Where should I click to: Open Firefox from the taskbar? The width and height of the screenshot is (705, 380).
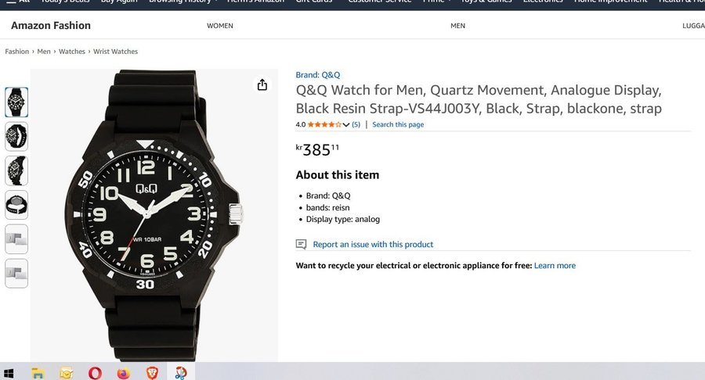coord(123,373)
